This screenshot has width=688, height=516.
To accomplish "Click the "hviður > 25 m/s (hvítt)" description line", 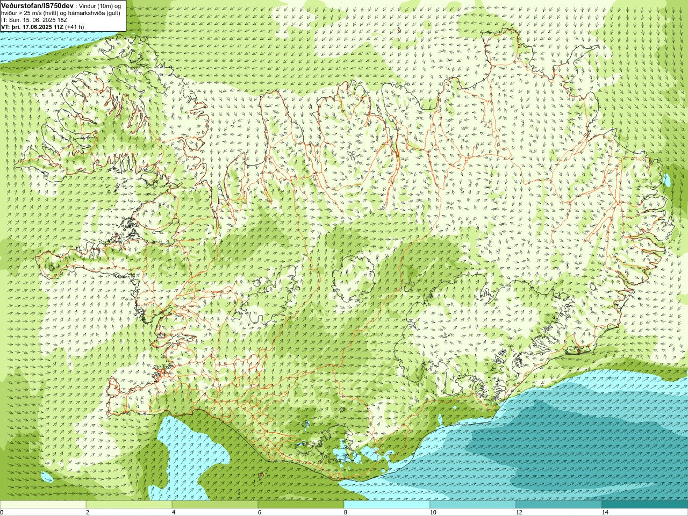I will click(x=31, y=12).
